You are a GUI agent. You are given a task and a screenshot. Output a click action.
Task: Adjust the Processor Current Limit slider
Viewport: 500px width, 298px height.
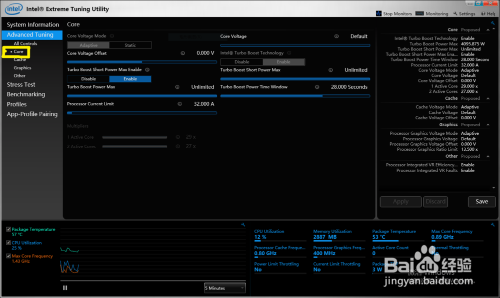tap(142, 113)
